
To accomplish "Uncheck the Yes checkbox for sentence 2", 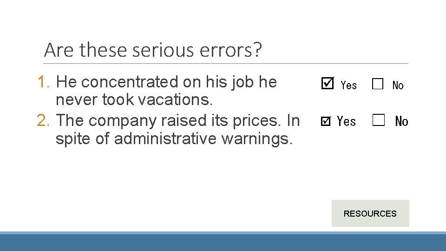I will [326, 121].
